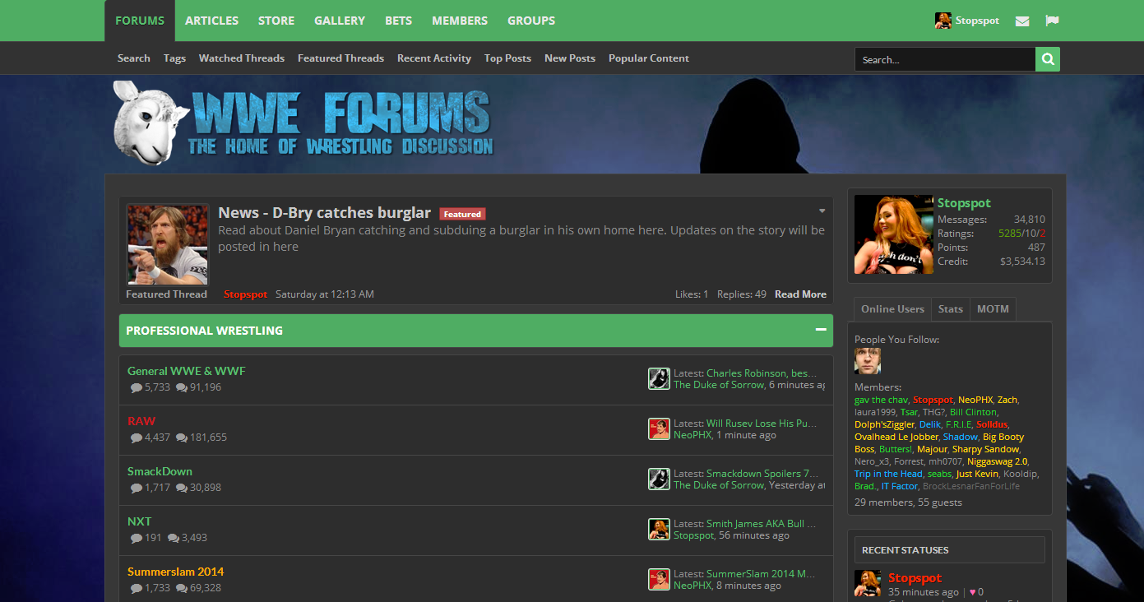Open latest thread Will Rusev Lose His Pu...
The height and width of the screenshot is (602, 1144).
click(762, 424)
